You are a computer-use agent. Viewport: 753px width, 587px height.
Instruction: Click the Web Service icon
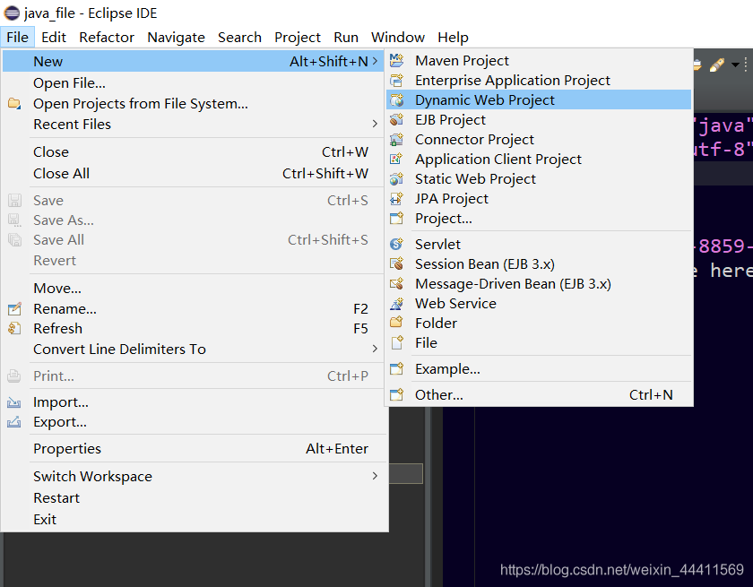pyautogui.click(x=396, y=303)
